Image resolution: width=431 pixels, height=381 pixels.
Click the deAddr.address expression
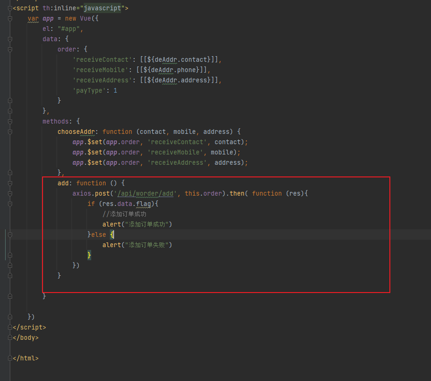pyautogui.click(x=179, y=81)
